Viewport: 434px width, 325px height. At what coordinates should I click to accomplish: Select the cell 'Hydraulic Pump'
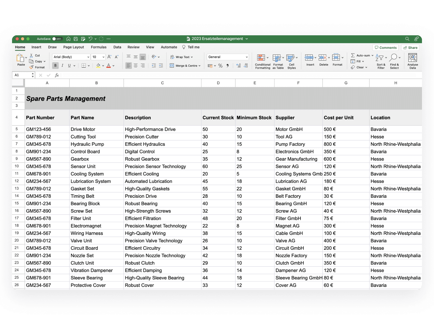point(96,144)
